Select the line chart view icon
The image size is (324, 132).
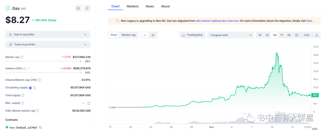tap(145, 35)
